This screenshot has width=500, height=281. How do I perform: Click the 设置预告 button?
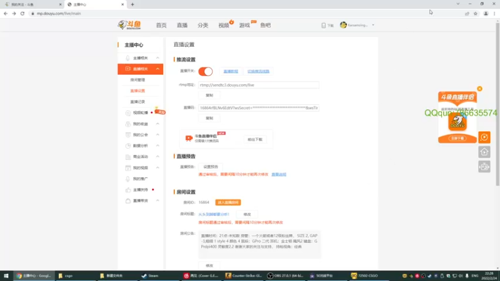click(x=211, y=167)
